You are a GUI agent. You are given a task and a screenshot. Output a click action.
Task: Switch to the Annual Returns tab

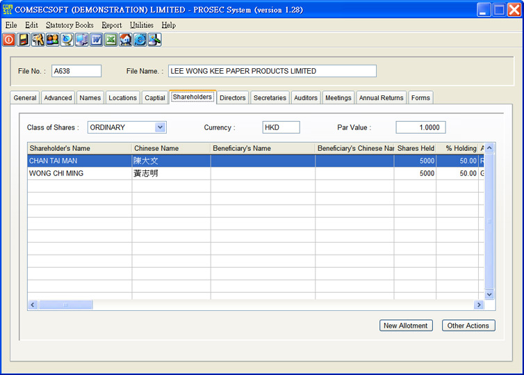point(381,98)
